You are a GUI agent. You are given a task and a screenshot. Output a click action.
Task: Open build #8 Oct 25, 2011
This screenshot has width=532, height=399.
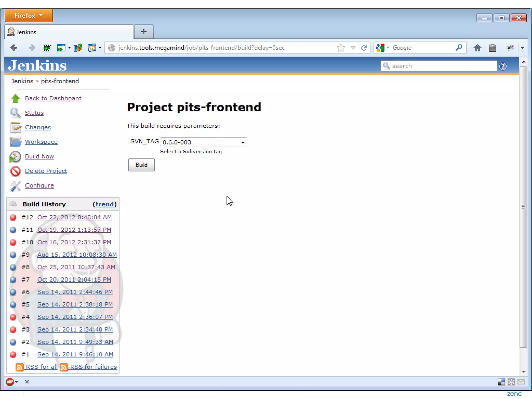(x=76, y=267)
